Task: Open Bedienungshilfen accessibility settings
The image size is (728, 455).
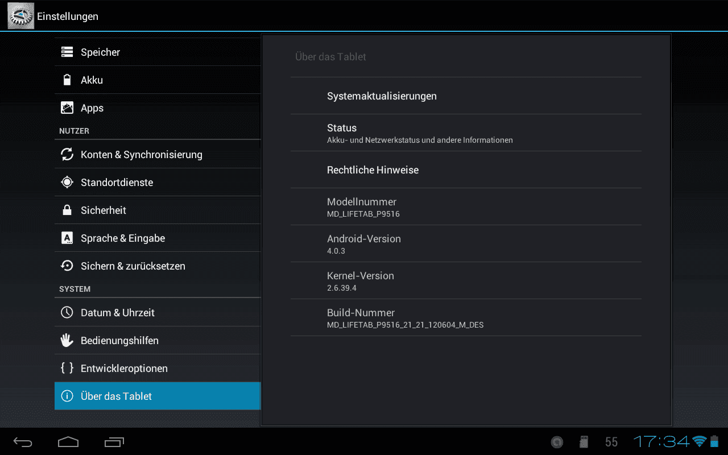Action: coord(158,341)
